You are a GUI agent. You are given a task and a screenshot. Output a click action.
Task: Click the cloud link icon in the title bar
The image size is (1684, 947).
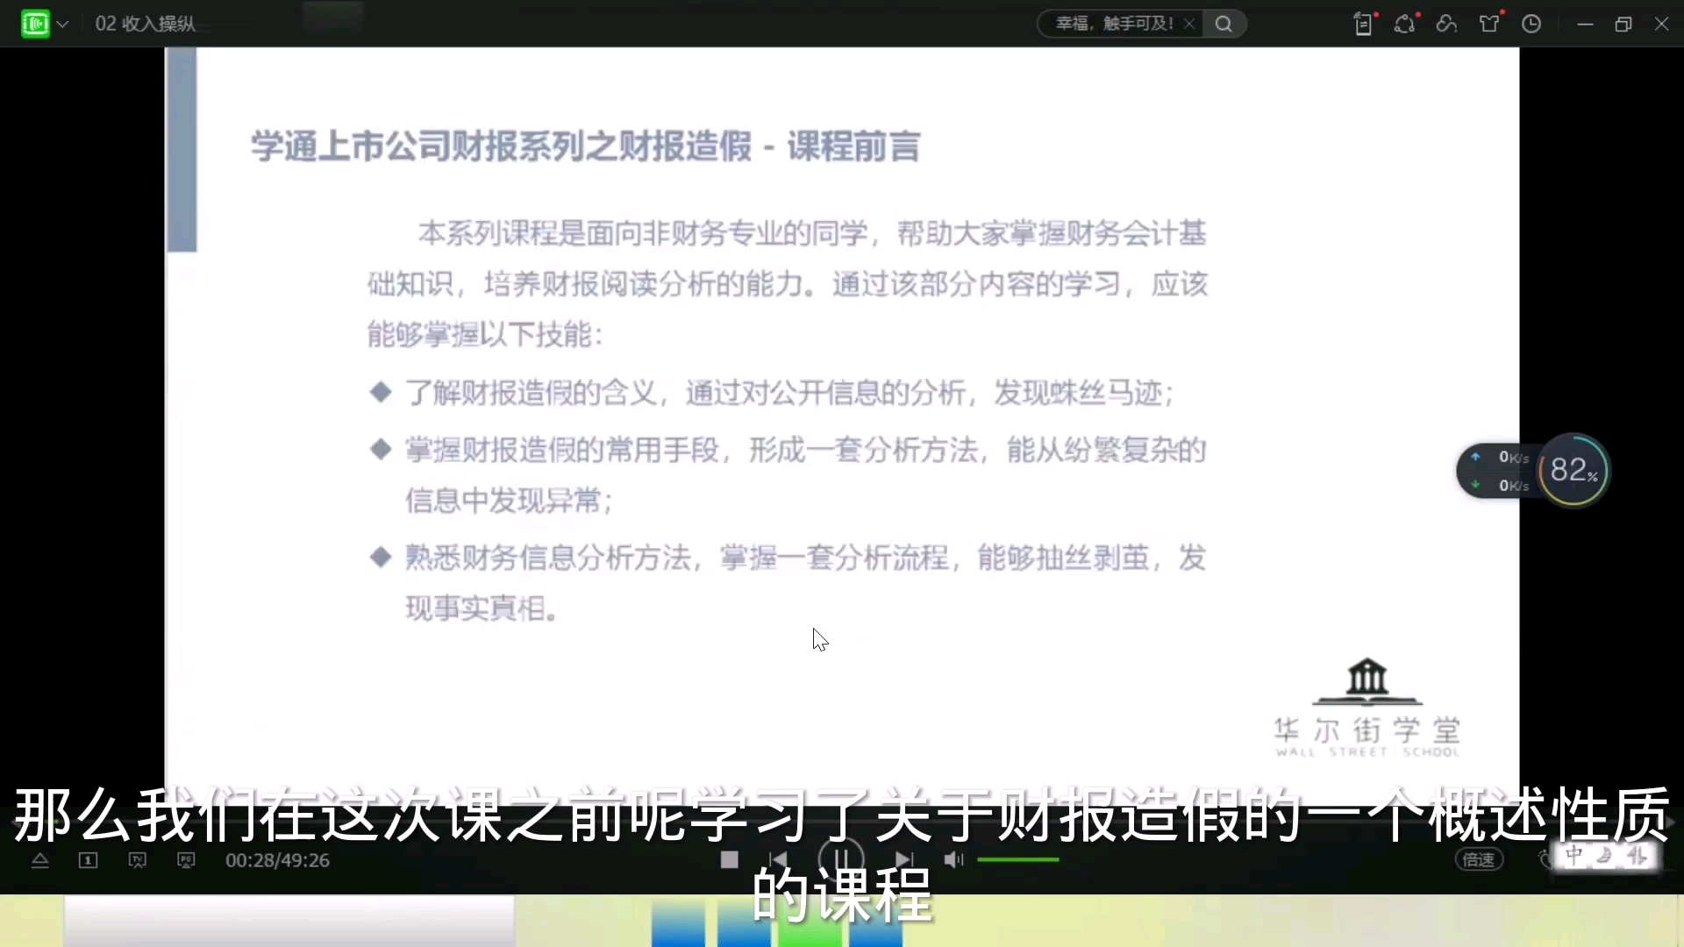[x=1447, y=24]
